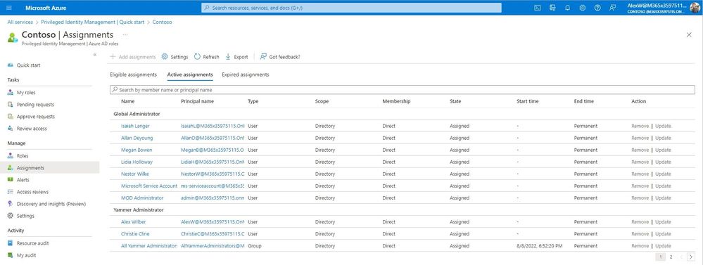Collapse the left navigation pane
The width and height of the screenshot is (703, 265).
coord(94,55)
